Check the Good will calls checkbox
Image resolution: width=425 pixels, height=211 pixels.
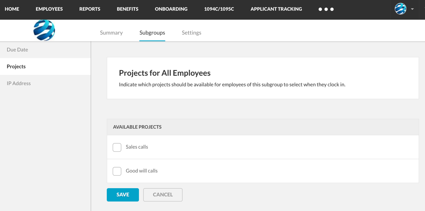[x=117, y=171]
